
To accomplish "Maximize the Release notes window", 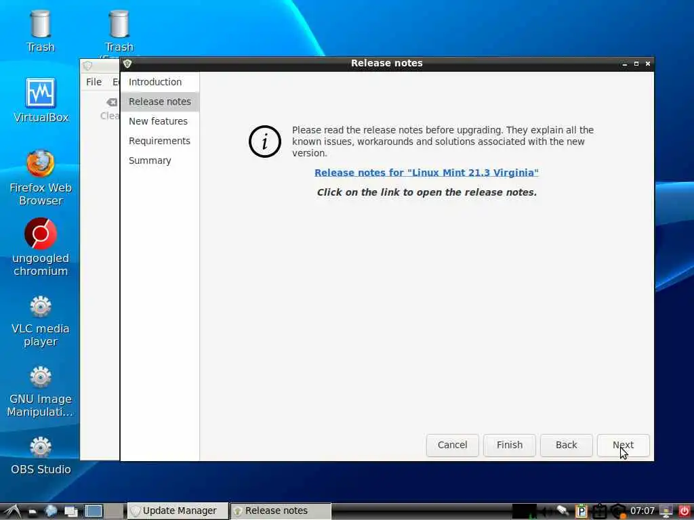I will point(636,64).
